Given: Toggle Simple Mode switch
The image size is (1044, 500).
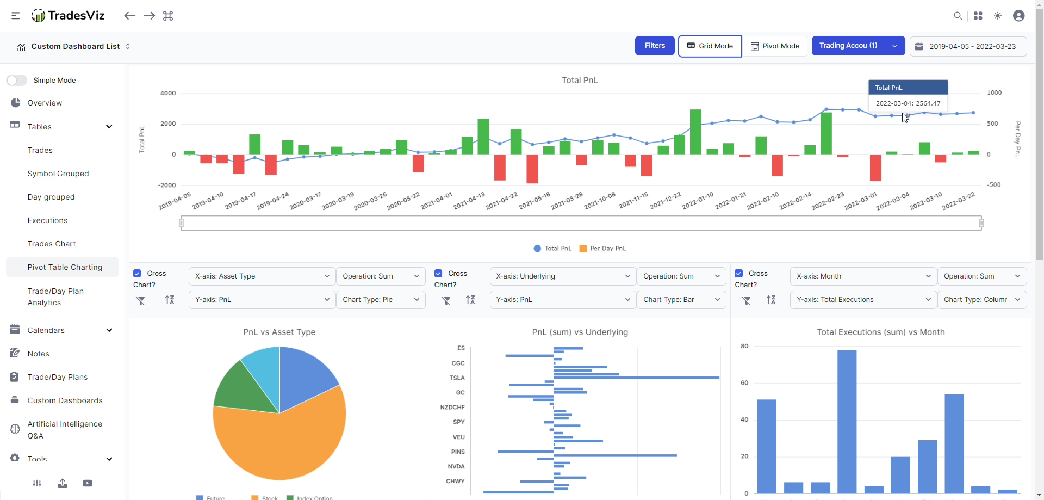Looking at the screenshot, I should point(17,80).
